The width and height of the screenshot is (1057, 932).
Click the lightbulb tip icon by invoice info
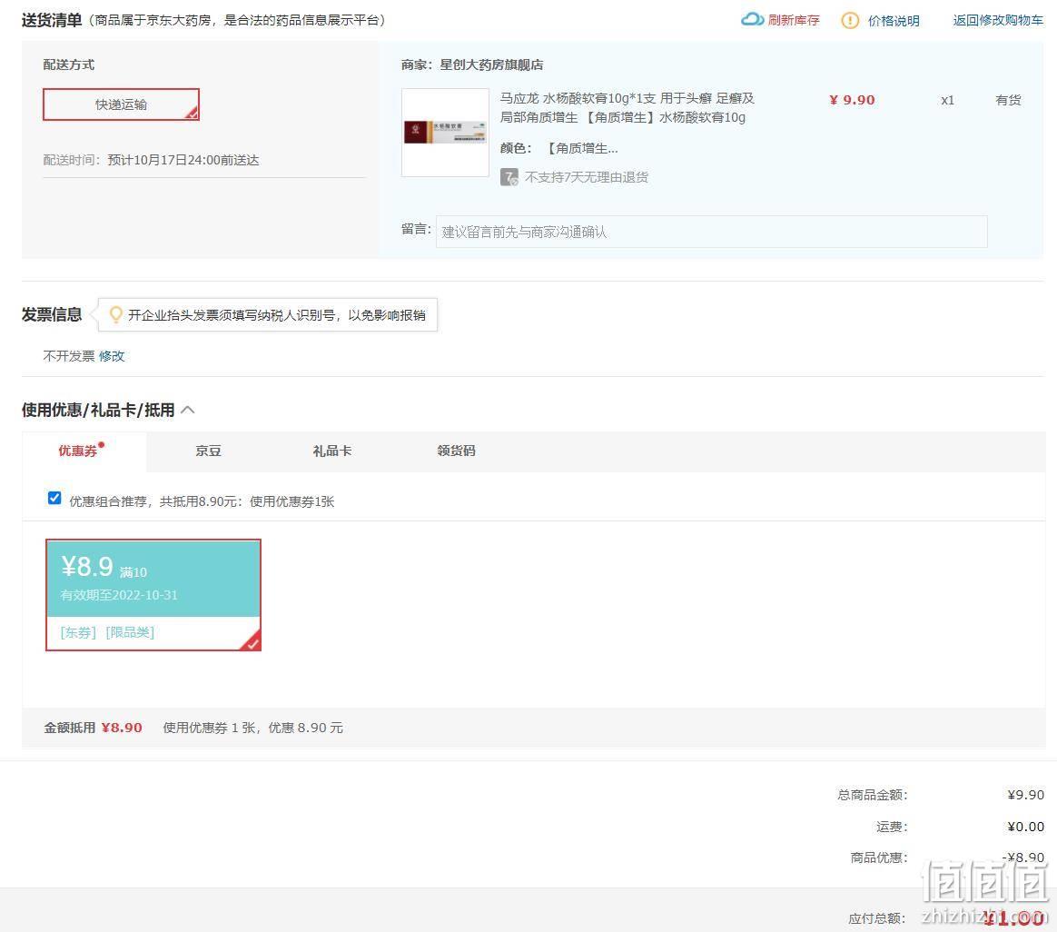[115, 314]
